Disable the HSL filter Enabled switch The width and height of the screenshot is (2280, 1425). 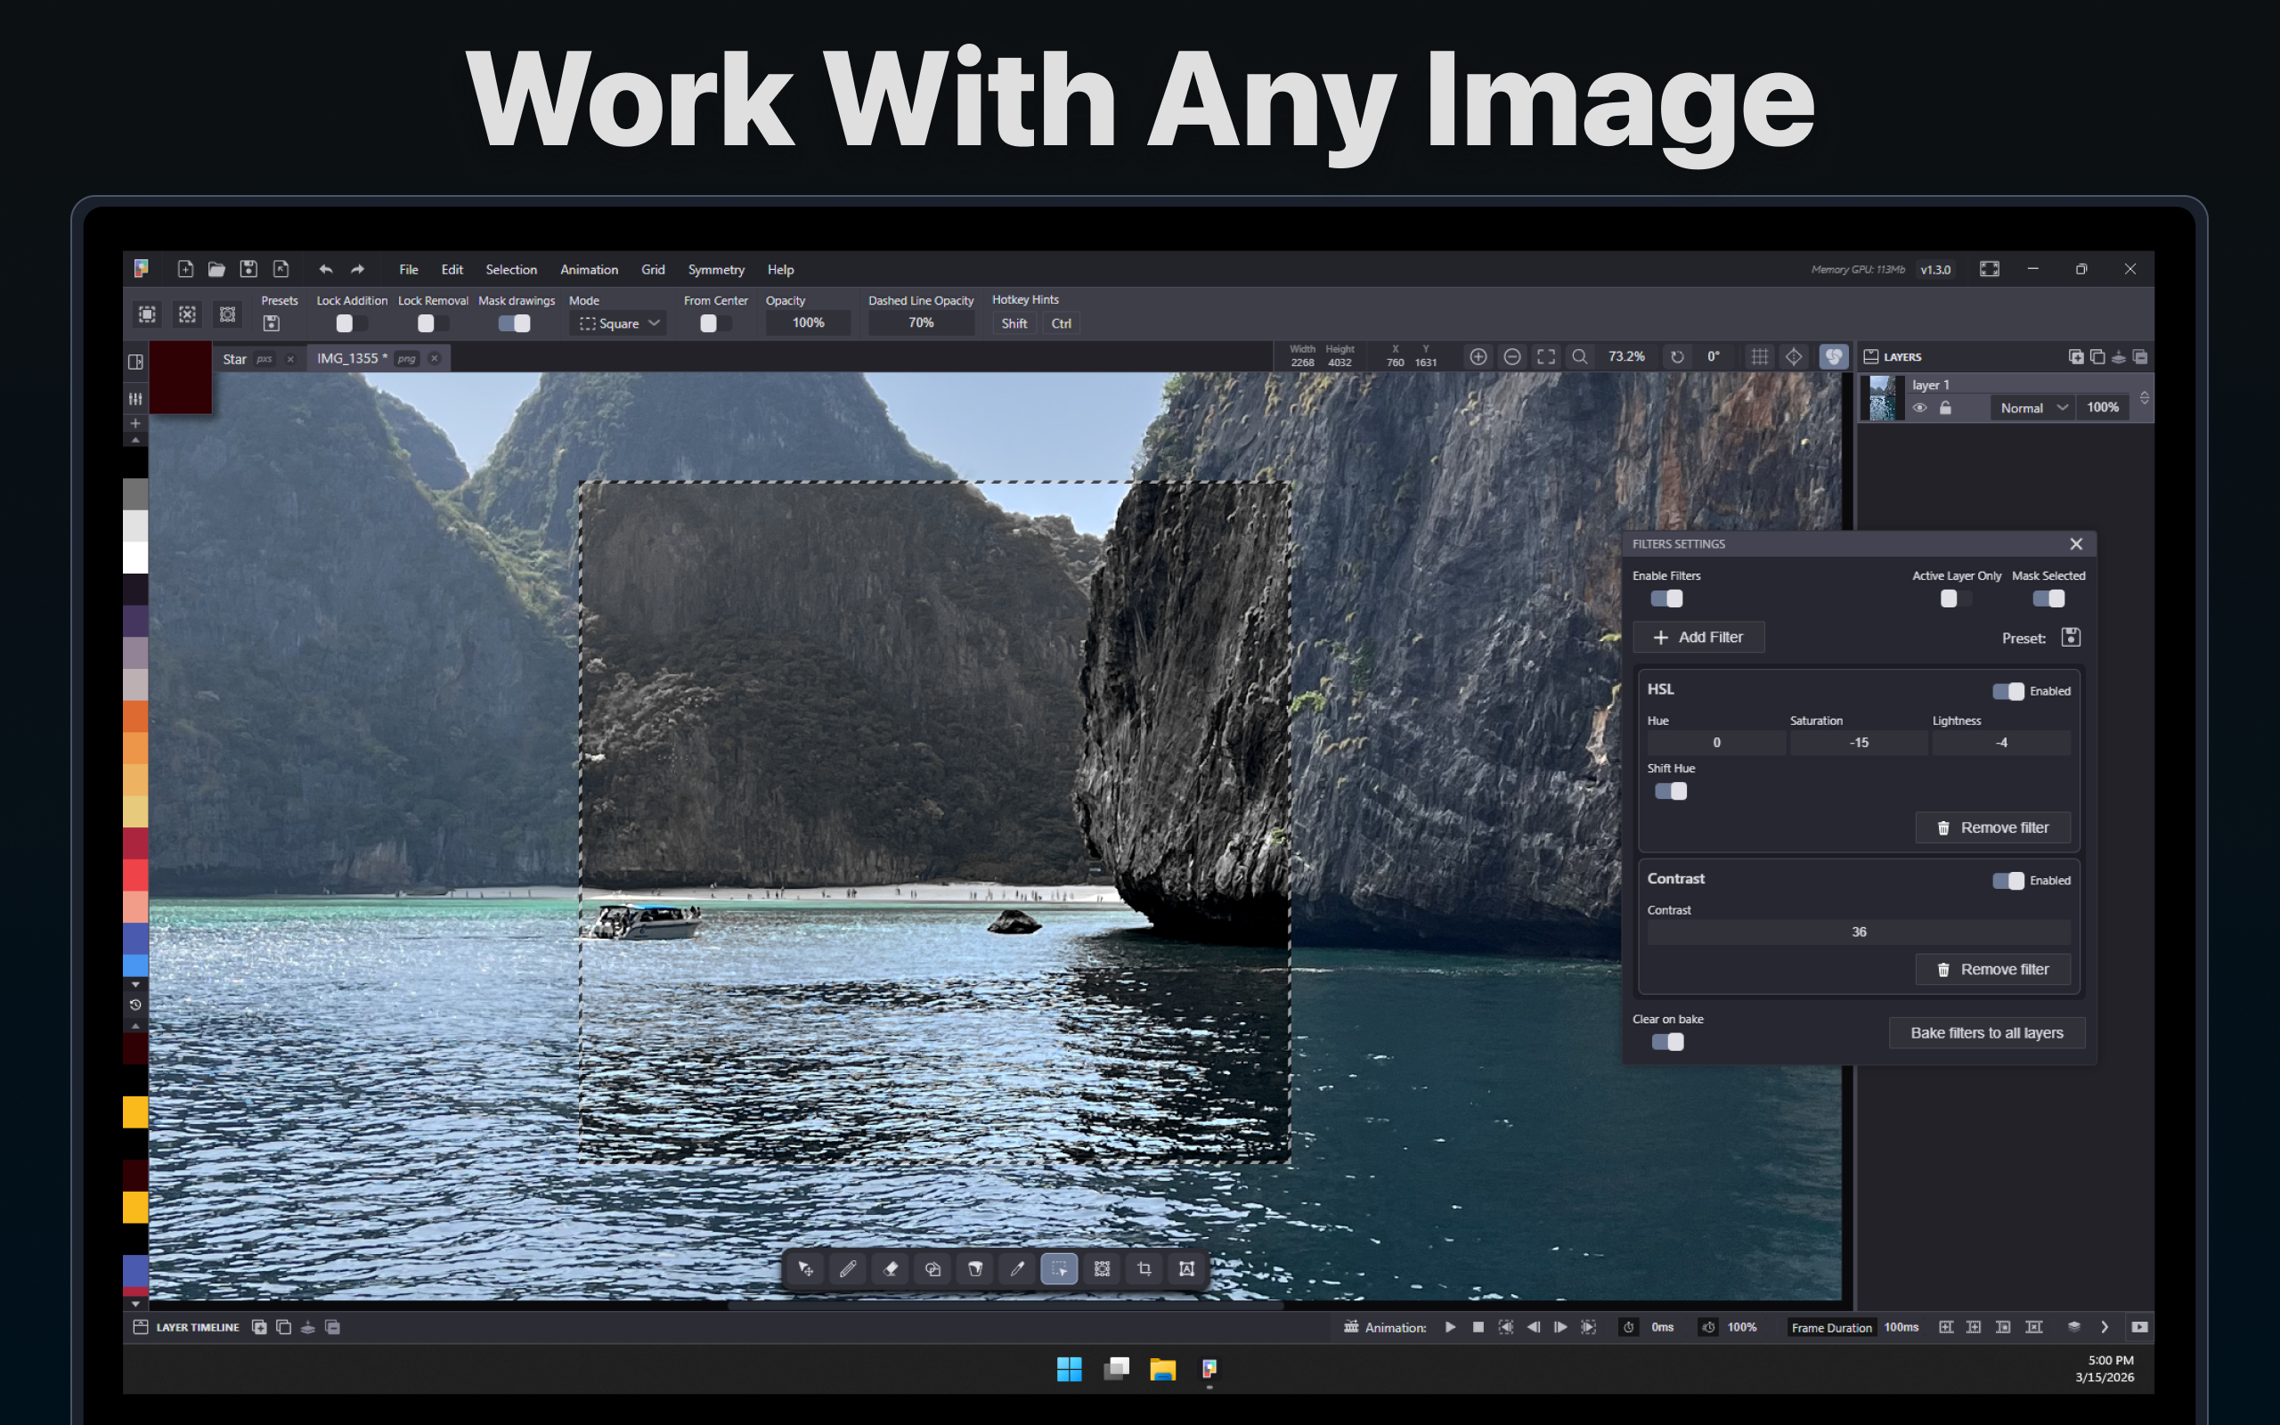(x=2007, y=691)
